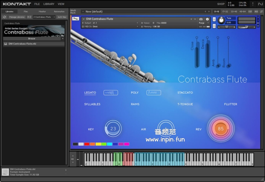Click the pan center marker icon
Screen dimensions: 265x182
tap(227, 27)
